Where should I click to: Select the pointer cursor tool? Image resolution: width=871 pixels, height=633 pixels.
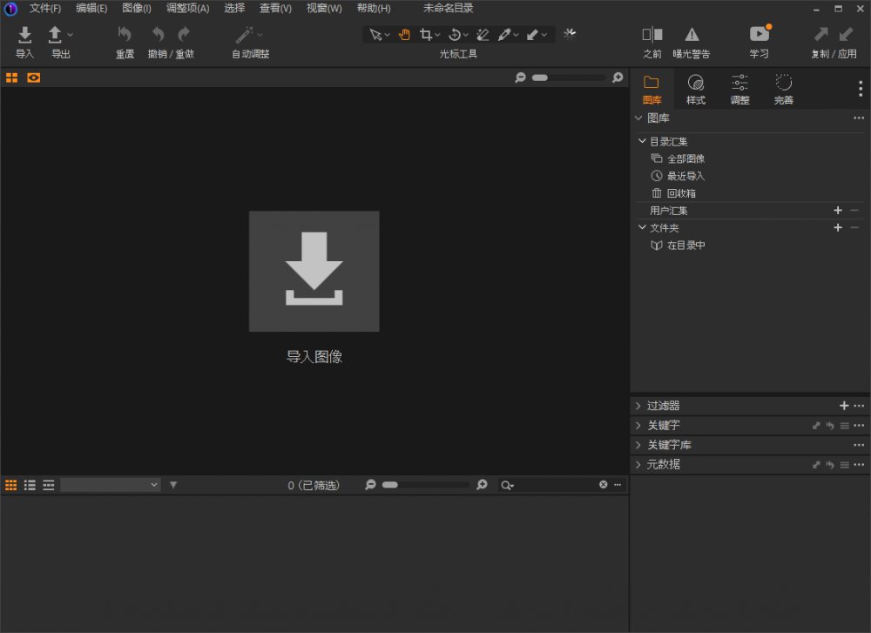click(x=375, y=35)
